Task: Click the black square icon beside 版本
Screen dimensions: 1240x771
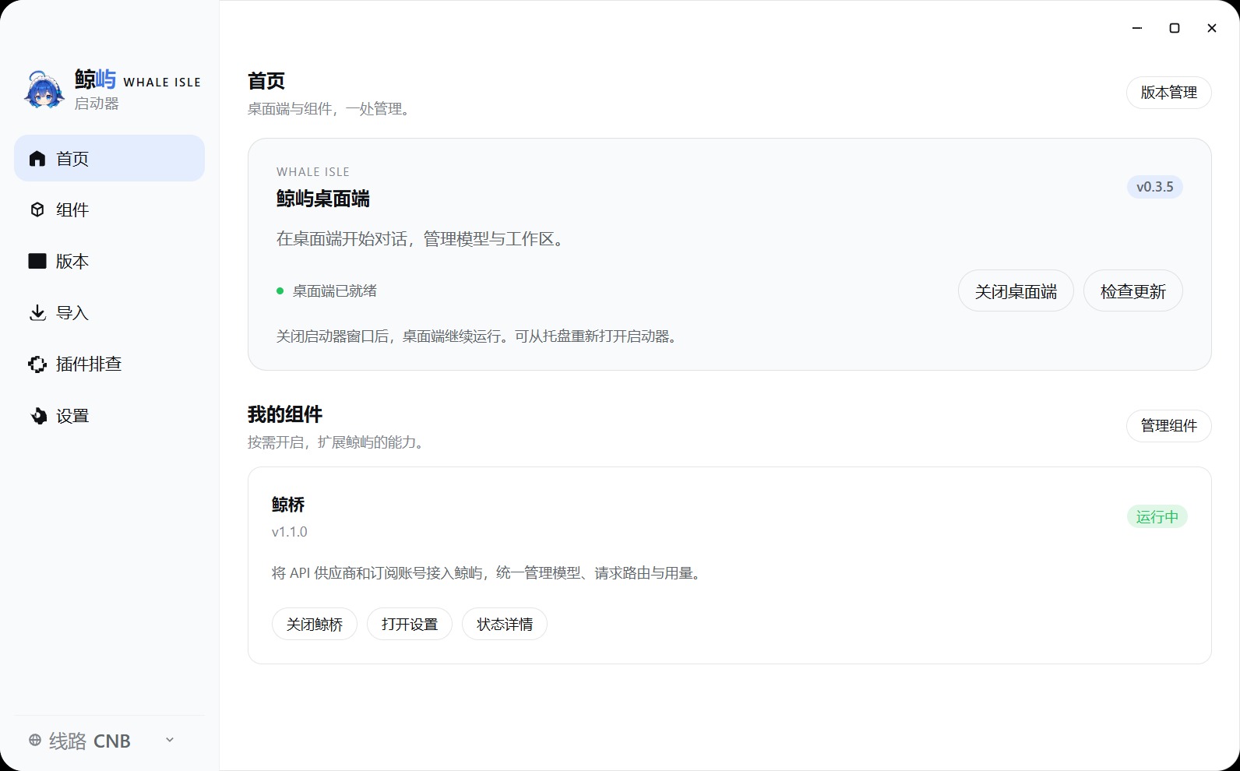Action: click(x=37, y=261)
